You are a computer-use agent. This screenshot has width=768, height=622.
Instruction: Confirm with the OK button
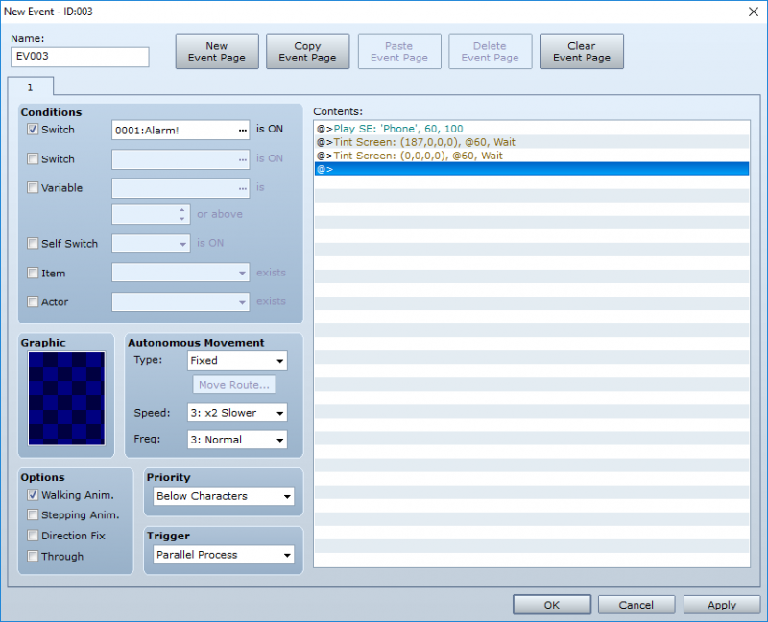pyautogui.click(x=552, y=605)
